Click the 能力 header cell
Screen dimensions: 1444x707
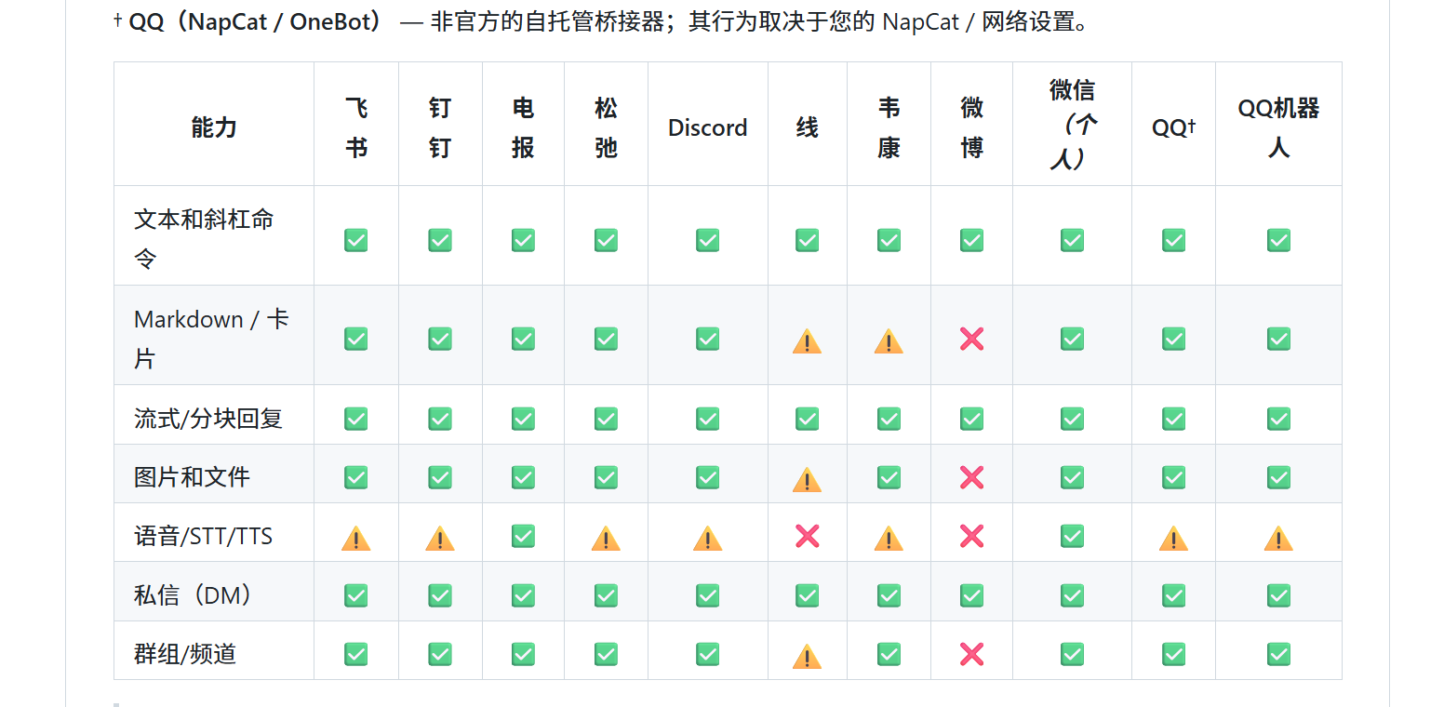[x=214, y=127]
